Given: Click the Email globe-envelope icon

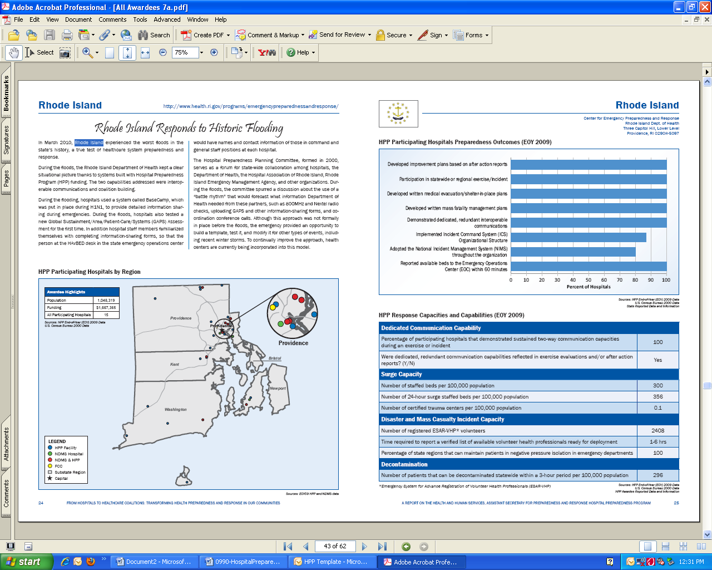Looking at the screenshot, I should 126,35.
